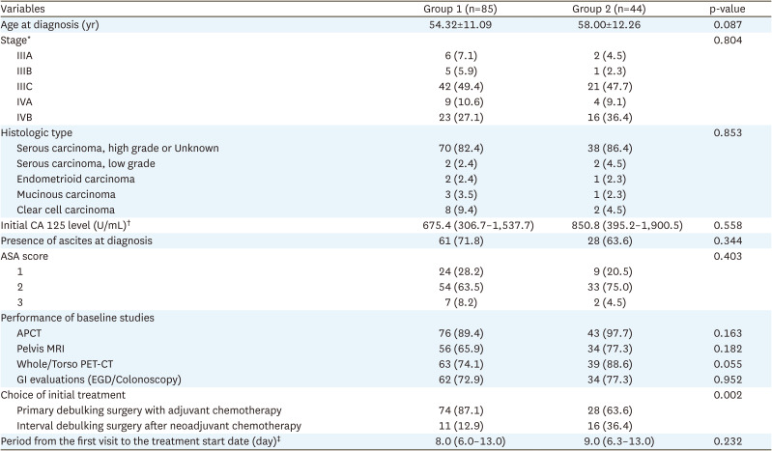Click the value "675.4 (306.7–1,537.7)"
The height and width of the screenshot is (451, 772).
(x=478, y=226)
